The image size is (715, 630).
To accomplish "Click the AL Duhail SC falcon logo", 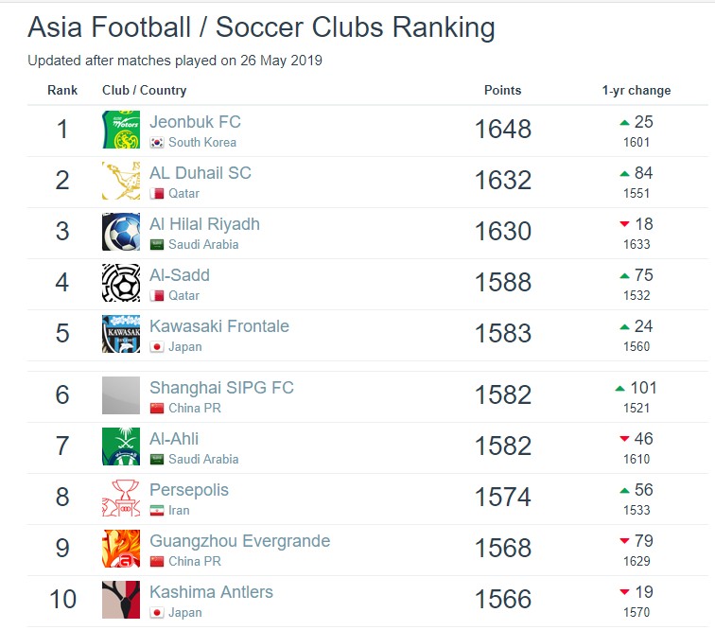I will (121, 181).
